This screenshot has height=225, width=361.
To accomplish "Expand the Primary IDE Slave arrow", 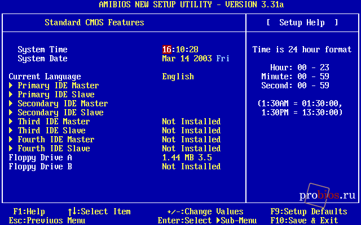I will pos(11,94).
